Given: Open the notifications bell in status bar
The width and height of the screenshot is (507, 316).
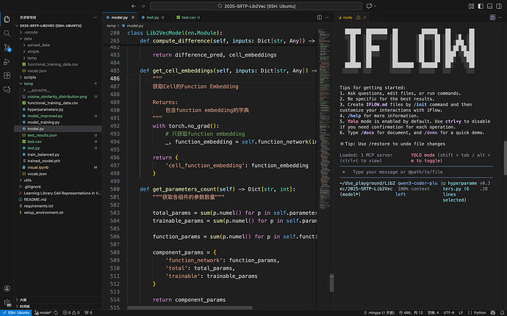Looking at the screenshot, I should click(502, 312).
